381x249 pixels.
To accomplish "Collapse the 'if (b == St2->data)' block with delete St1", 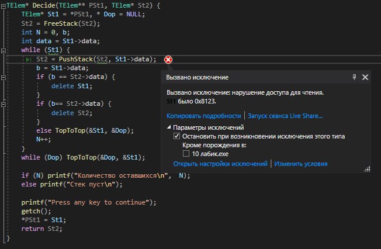I will (4, 78).
